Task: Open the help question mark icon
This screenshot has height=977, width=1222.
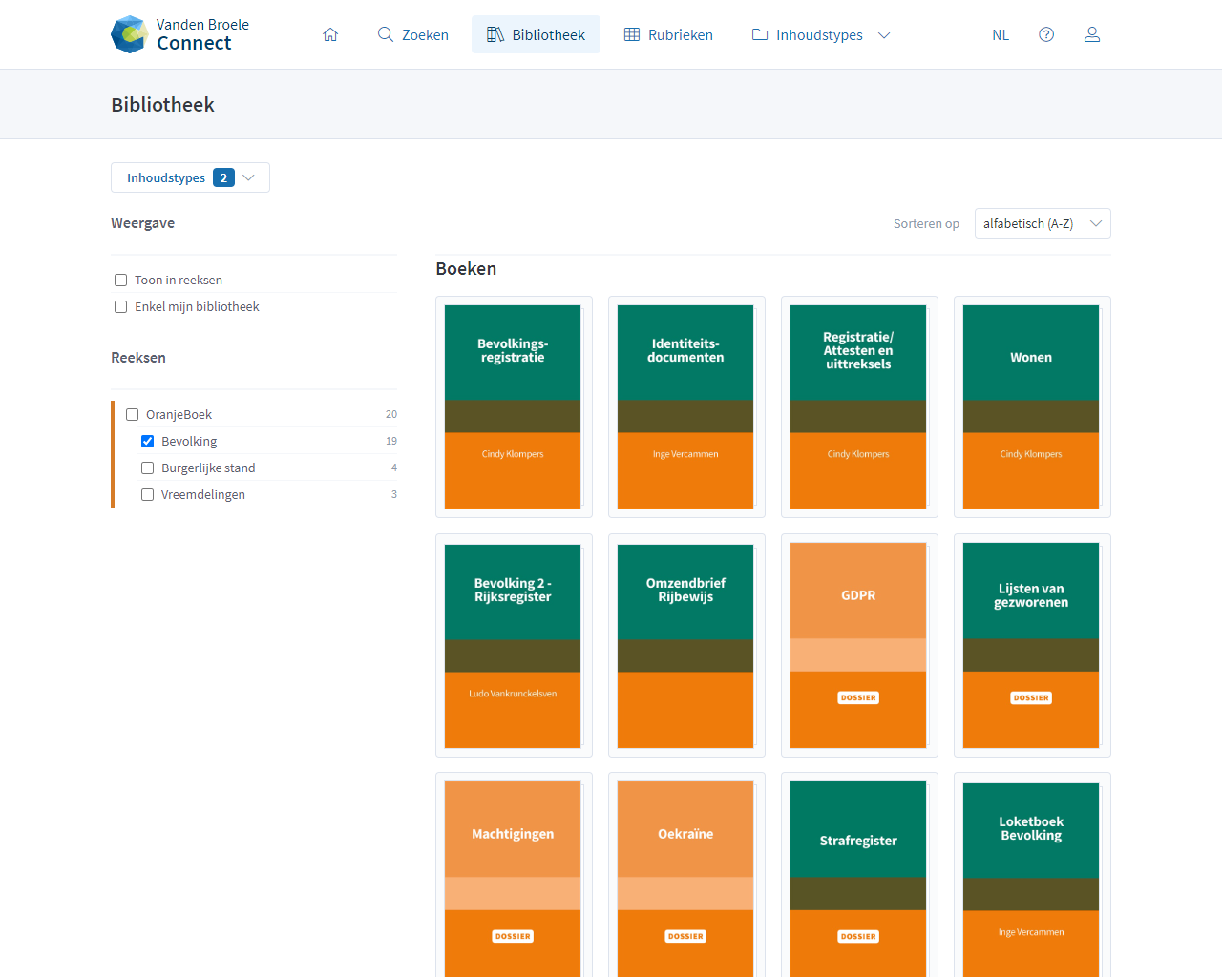Action: [x=1046, y=34]
